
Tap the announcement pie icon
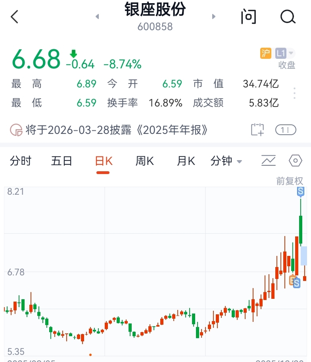[x=16, y=130]
